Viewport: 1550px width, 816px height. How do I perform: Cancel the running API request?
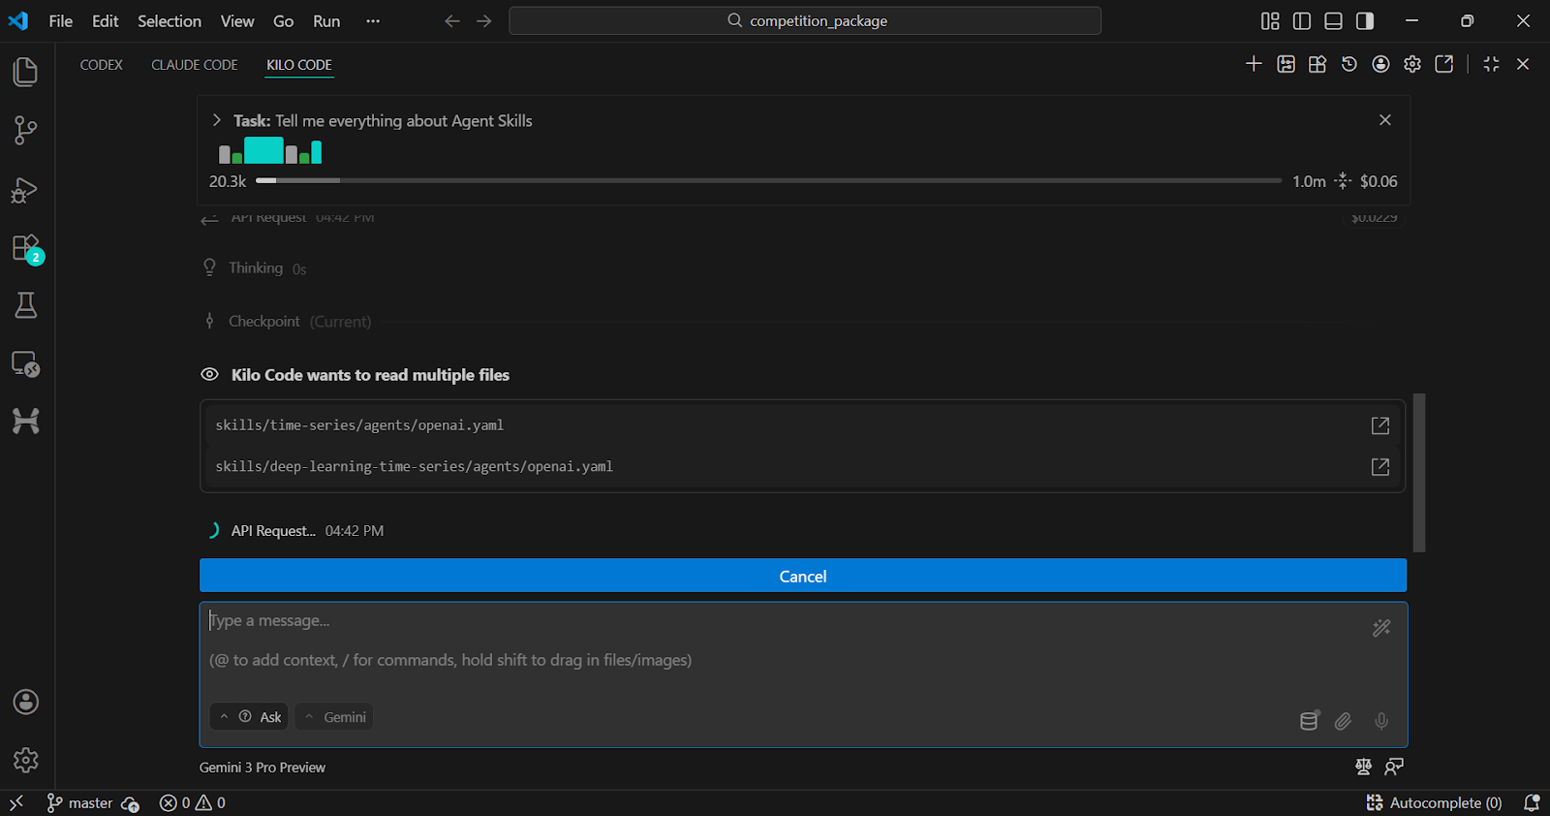(x=803, y=576)
